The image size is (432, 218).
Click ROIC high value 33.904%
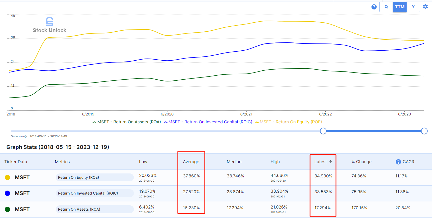click(279, 191)
